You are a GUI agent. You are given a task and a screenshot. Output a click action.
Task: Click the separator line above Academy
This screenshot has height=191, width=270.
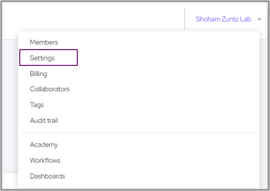coord(138,133)
